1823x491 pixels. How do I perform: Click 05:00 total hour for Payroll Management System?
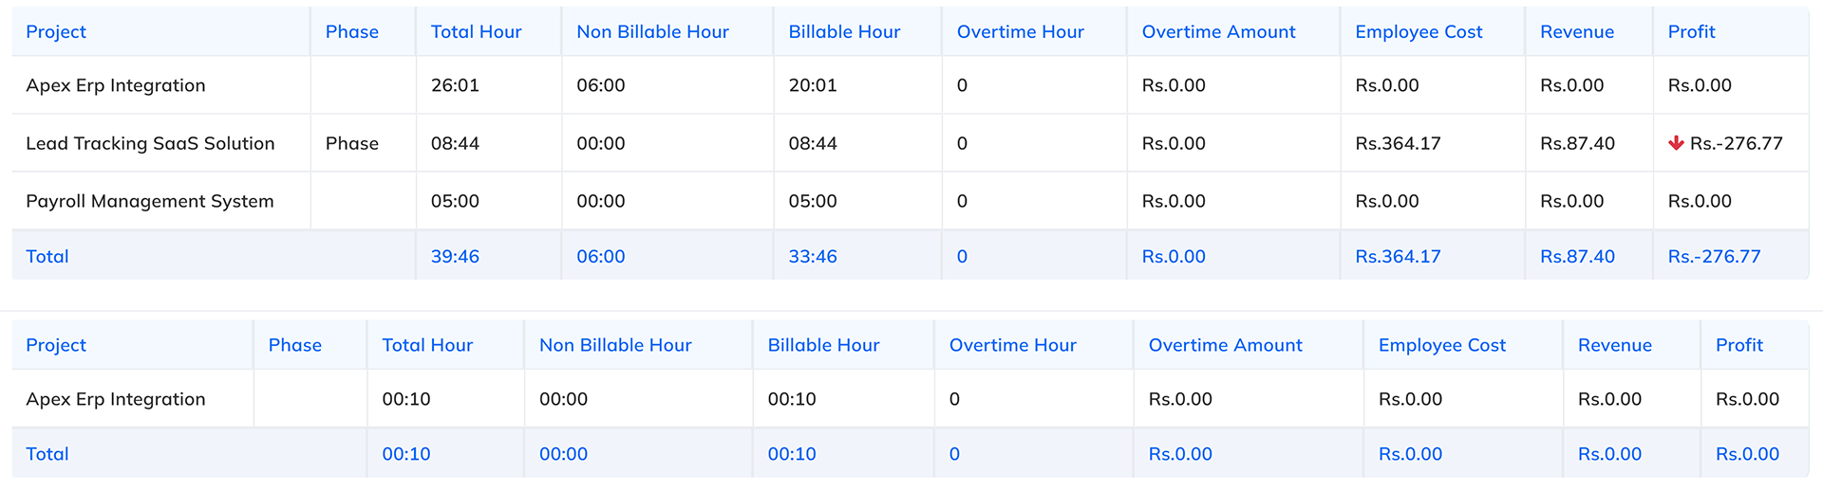coord(455,201)
